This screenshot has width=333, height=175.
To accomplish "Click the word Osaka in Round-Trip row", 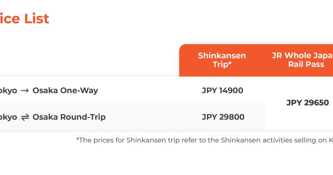I will [45, 117].
